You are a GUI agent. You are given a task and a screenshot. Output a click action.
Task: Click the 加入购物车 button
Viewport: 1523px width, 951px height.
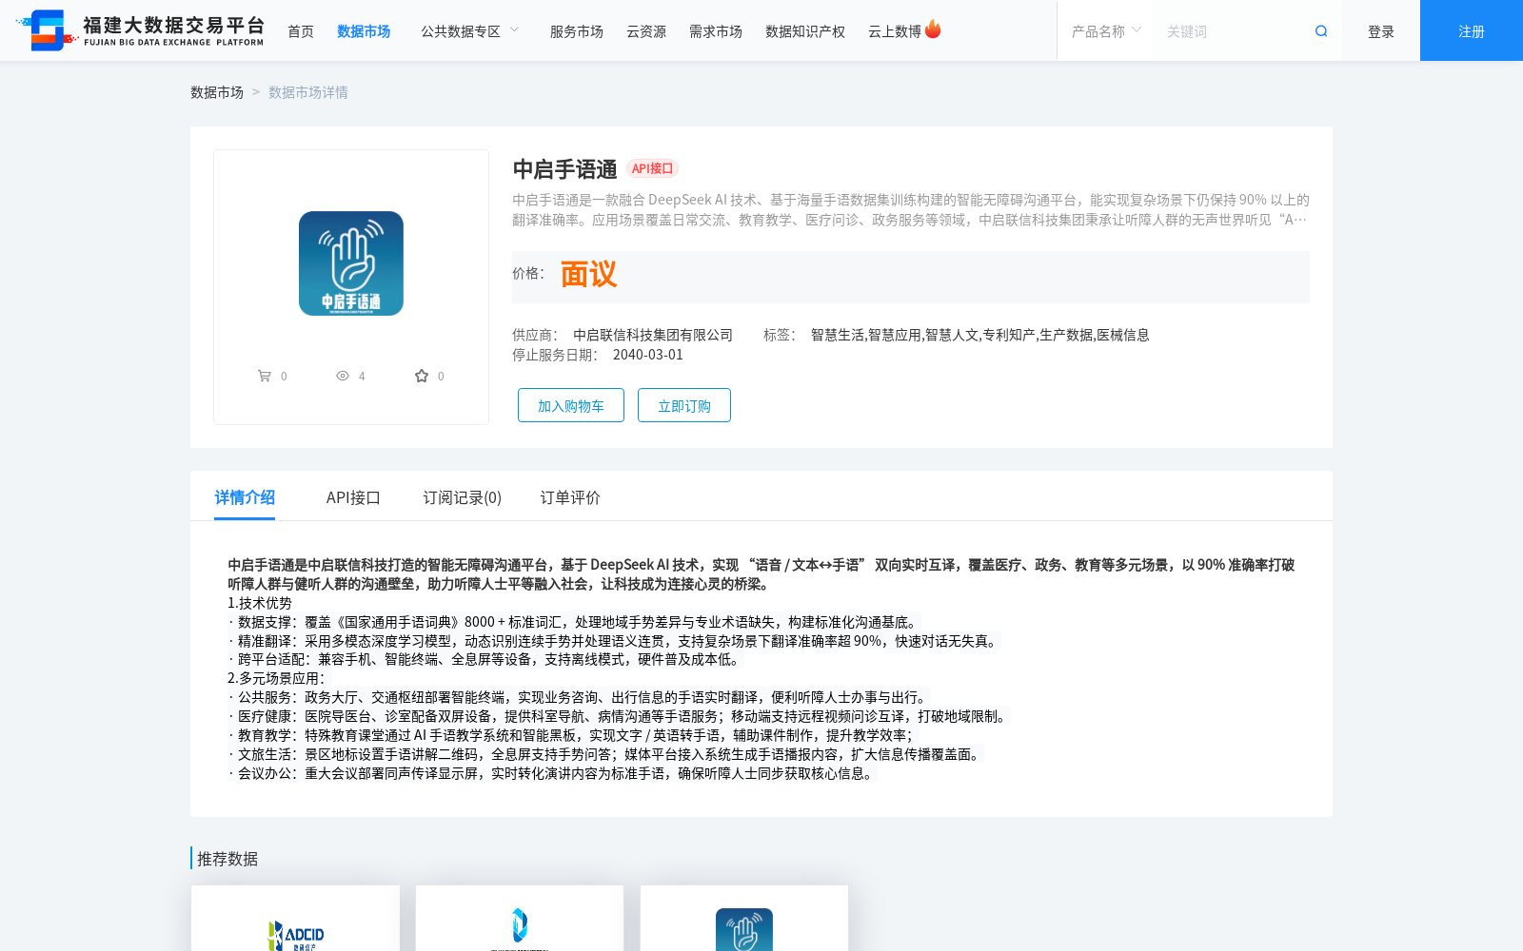(x=571, y=405)
